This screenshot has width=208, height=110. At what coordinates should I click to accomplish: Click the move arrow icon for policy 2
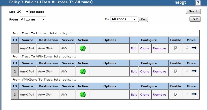pos(194,71)
